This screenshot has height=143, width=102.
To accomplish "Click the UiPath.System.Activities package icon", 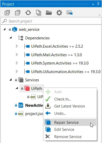I will (27, 63).
